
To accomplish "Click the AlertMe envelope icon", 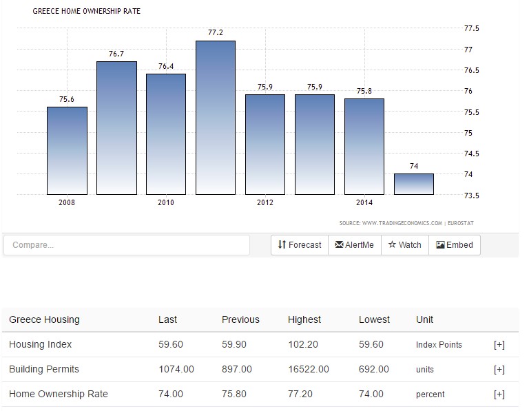I will click(x=339, y=244).
